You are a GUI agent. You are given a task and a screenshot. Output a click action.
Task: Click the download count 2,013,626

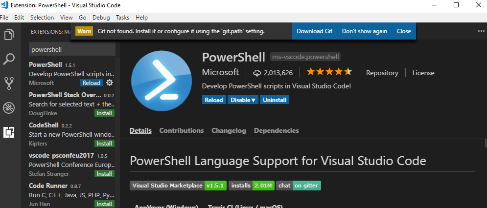click(x=273, y=73)
